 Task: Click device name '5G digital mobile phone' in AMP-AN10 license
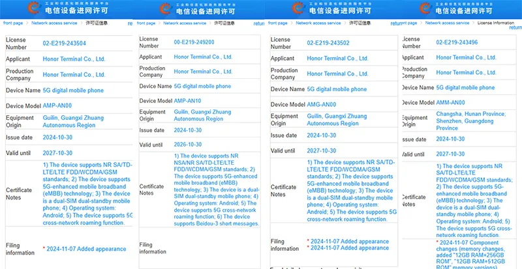click(x=202, y=86)
